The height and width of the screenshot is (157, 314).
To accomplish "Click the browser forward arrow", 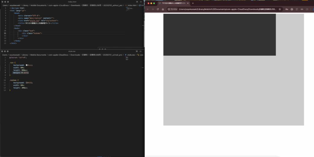I will tap(153, 9).
